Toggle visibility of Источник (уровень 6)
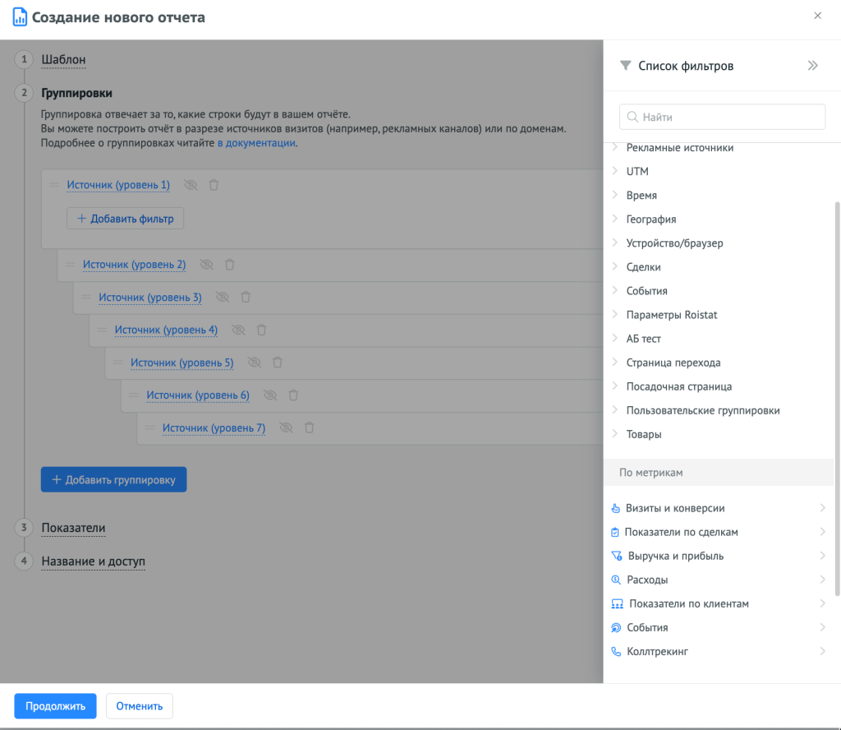The image size is (841, 730). 270,395
